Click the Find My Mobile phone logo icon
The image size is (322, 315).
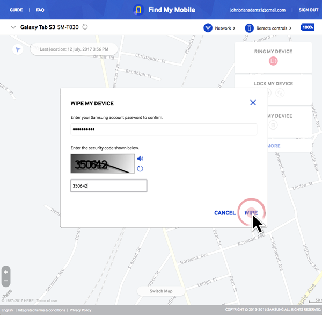coord(138,10)
